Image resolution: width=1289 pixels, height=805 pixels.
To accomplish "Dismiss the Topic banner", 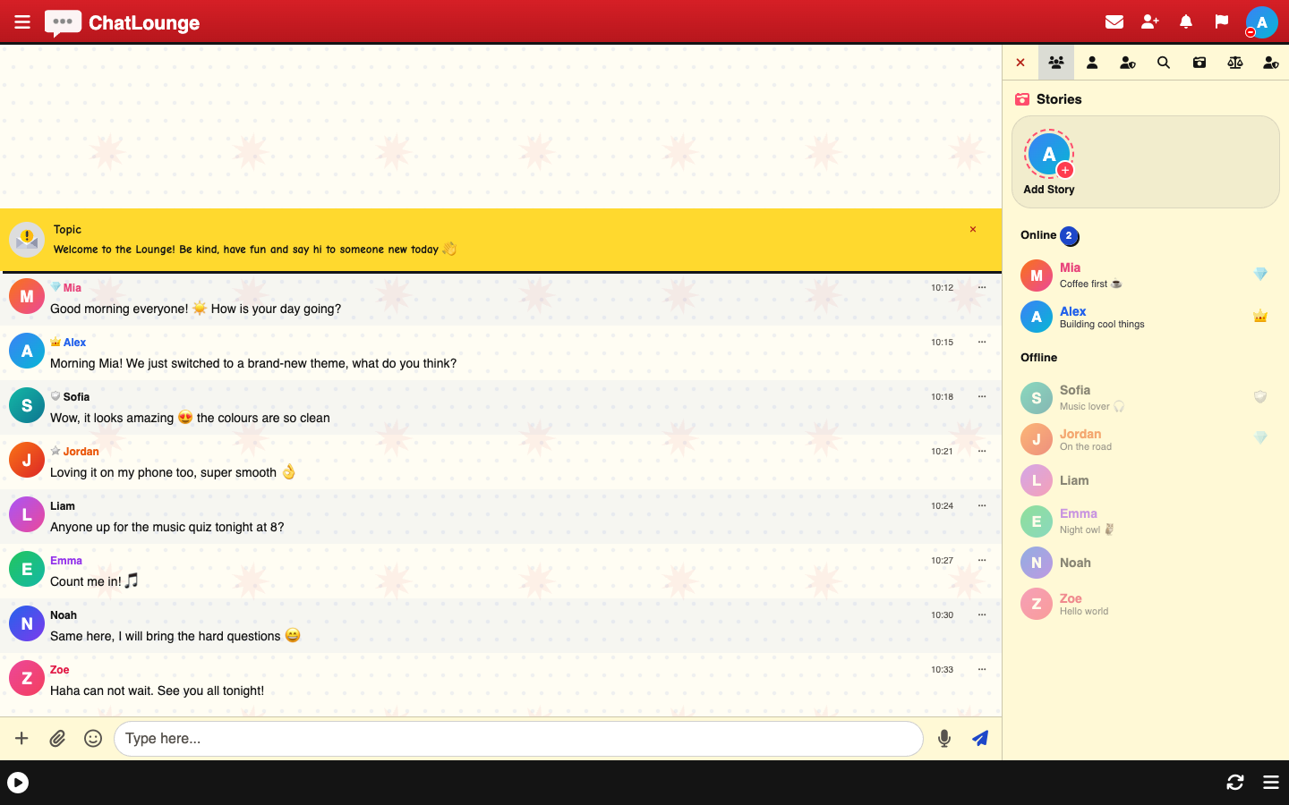I will pyautogui.click(x=973, y=230).
